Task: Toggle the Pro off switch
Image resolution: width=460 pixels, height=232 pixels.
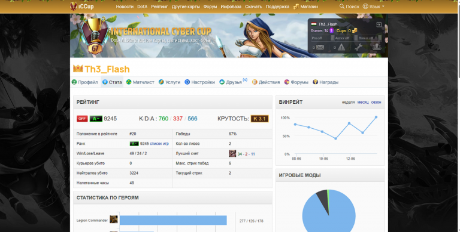Action: click(x=322, y=38)
